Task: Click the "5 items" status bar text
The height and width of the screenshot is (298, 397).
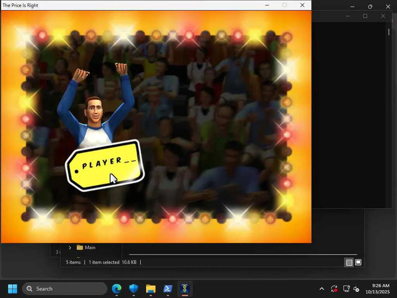Action: (x=73, y=262)
